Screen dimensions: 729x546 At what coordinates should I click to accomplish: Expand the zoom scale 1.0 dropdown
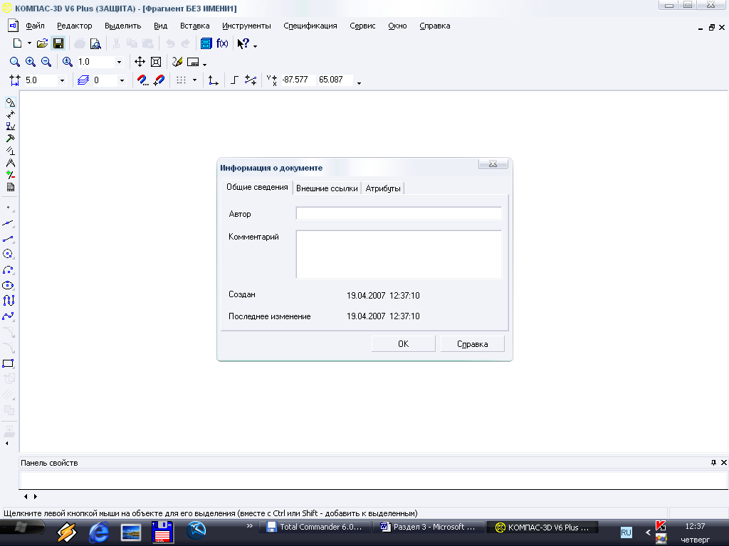[x=119, y=62]
